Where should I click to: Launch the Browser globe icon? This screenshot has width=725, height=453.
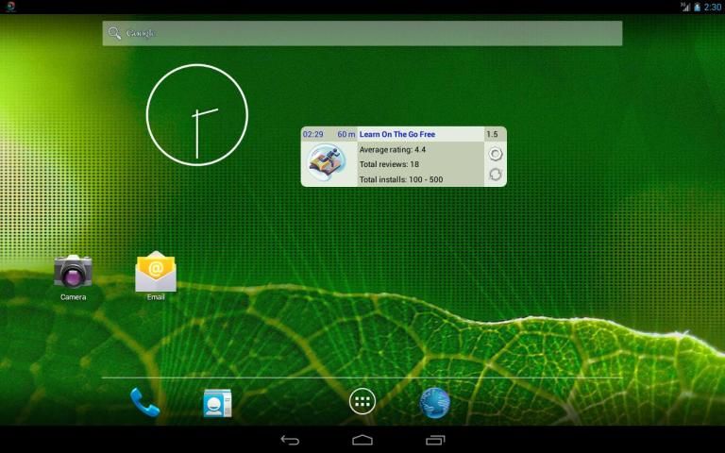point(434,402)
